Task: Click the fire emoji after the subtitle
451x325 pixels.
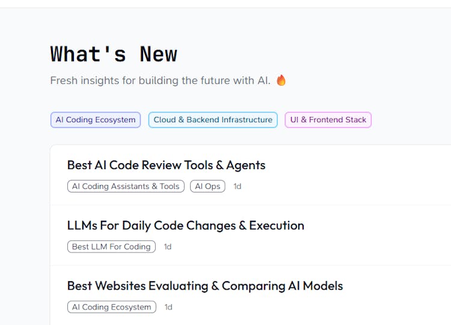Action: click(281, 80)
